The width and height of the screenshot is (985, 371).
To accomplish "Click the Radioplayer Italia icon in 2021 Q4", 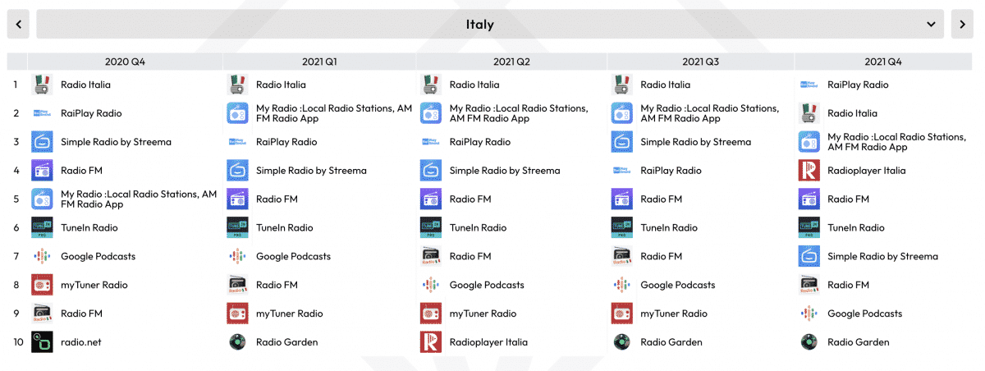I will point(809,171).
